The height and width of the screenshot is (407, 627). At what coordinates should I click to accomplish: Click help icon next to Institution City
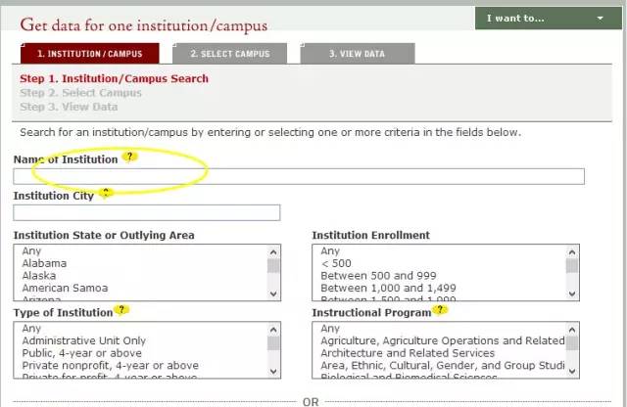tap(105, 194)
